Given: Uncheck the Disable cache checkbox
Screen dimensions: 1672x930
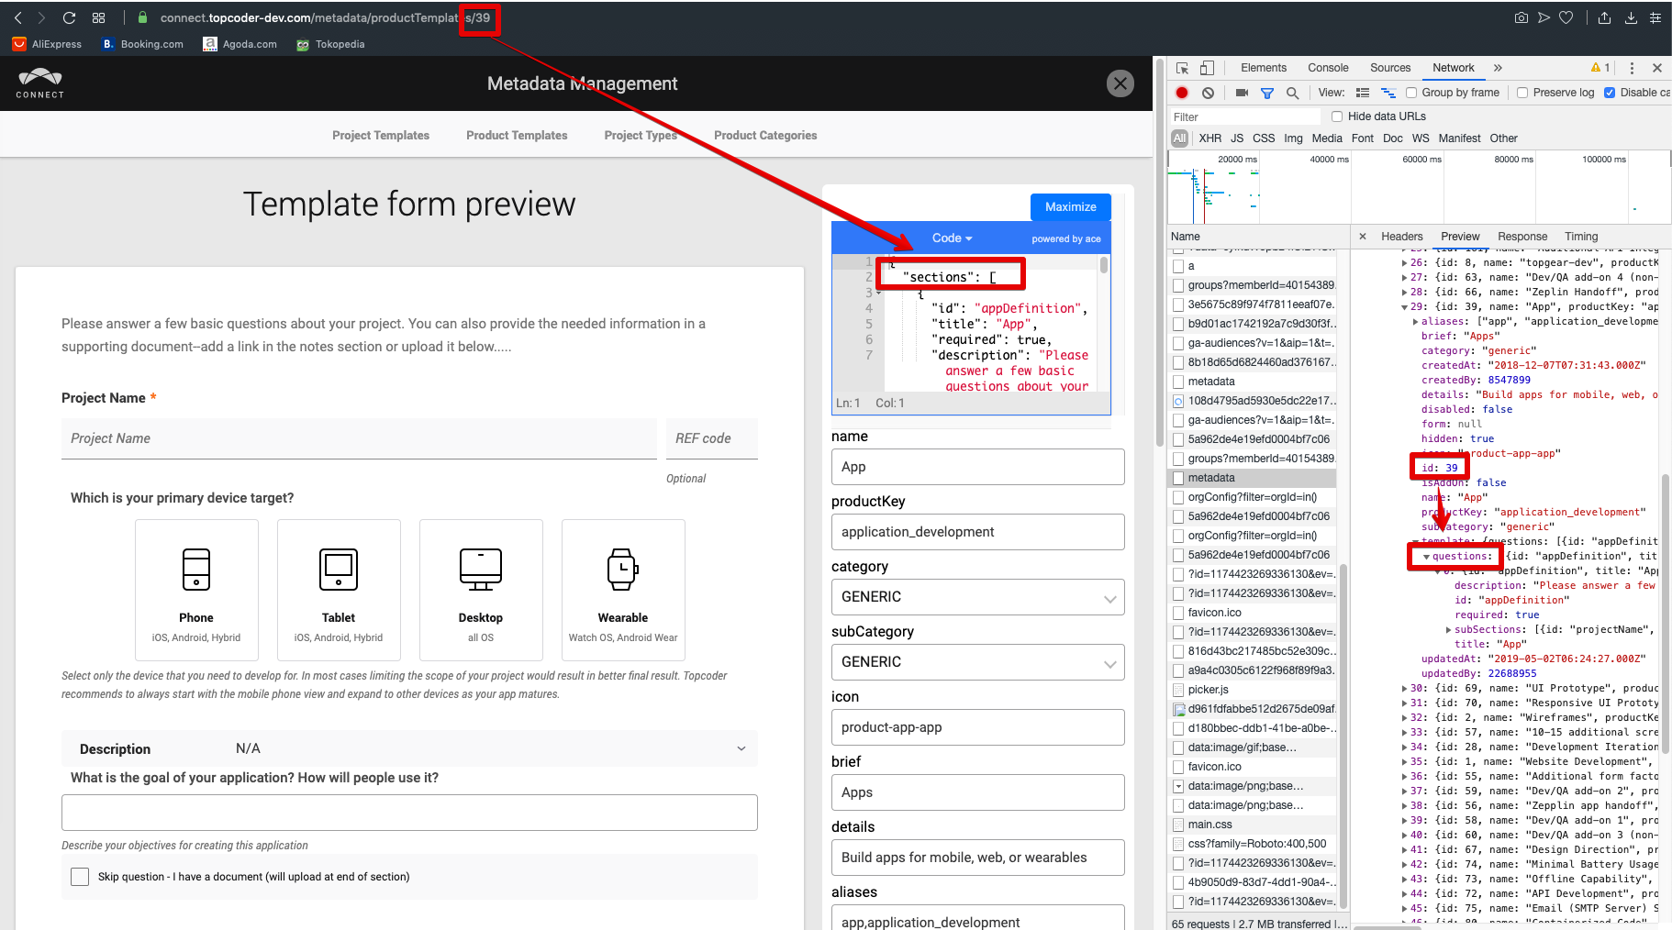Looking at the screenshot, I should click(1610, 93).
